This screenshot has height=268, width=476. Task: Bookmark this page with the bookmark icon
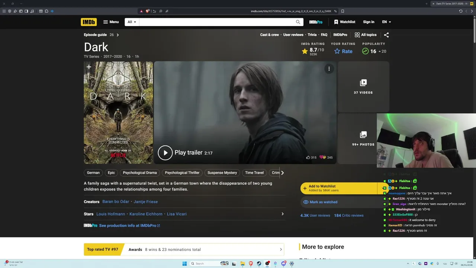point(342,11)
